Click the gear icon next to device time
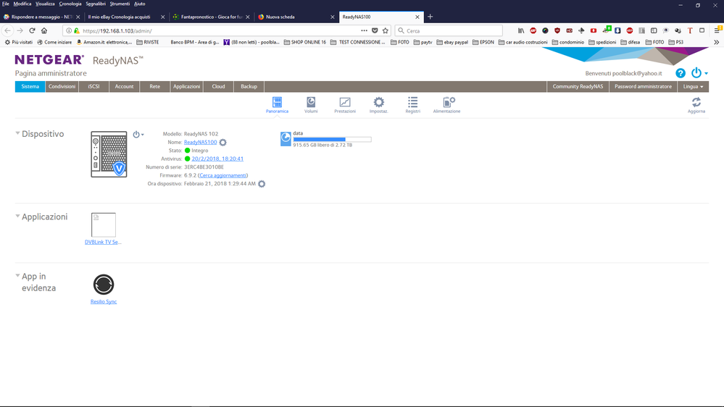Screen dimensions: 724x407 coord(262,184)
